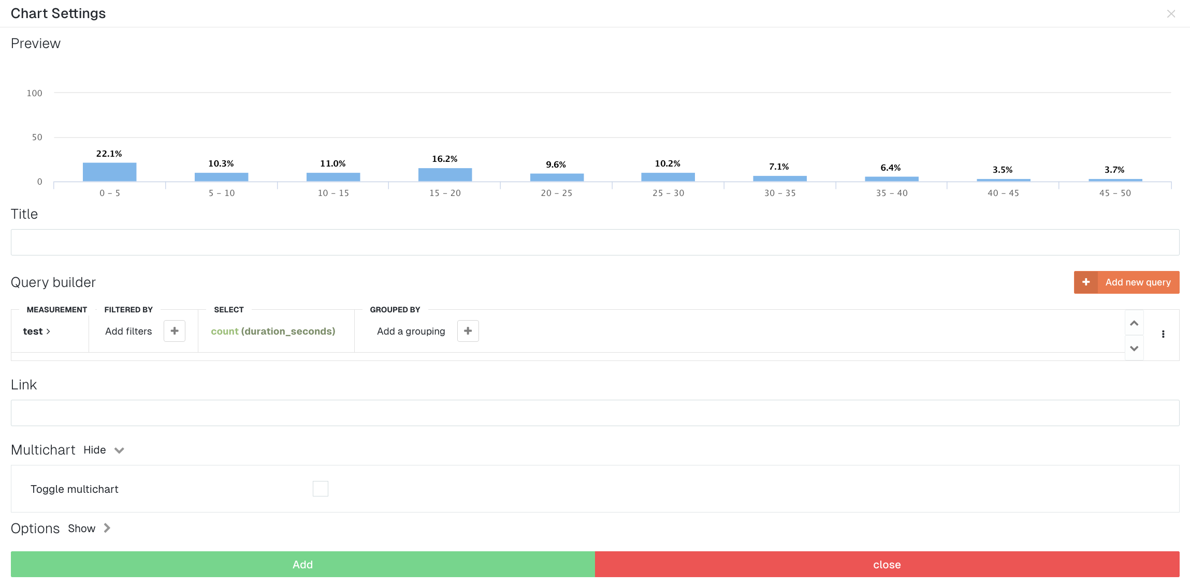Click the plus icon next to Add a grouping

(468, 331)
